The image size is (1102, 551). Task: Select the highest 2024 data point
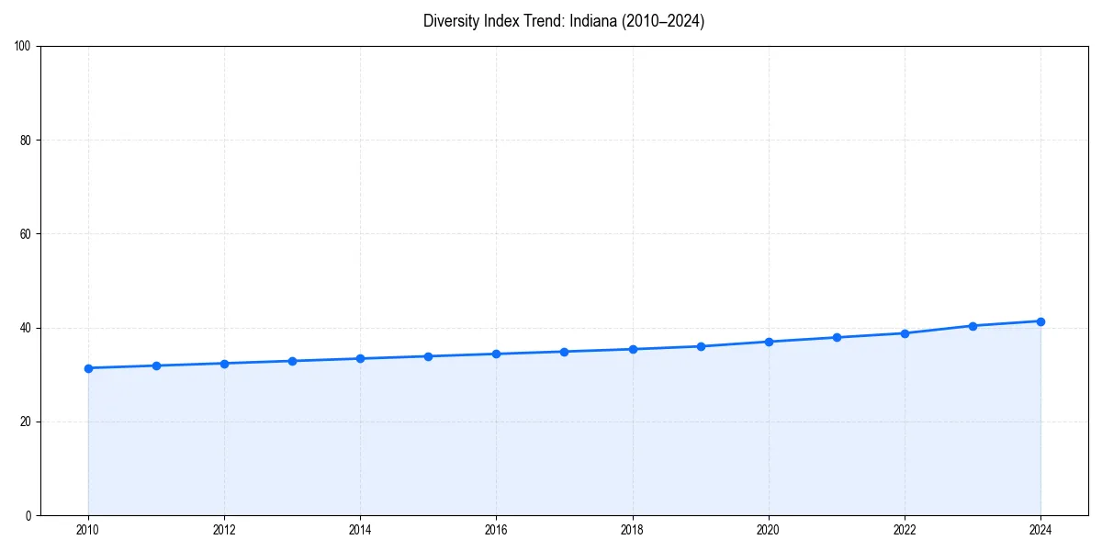coord(1040,321)
